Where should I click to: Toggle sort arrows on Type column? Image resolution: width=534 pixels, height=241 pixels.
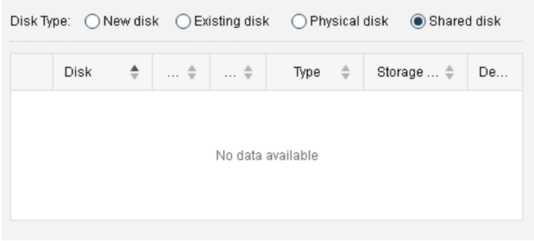346,72
